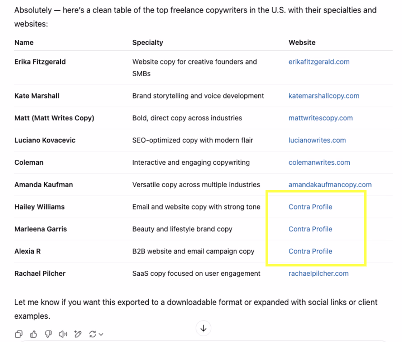Open Marleena Garris' Contra Profile link
This screenshot has width=402, height=342.
coord(310,229)
